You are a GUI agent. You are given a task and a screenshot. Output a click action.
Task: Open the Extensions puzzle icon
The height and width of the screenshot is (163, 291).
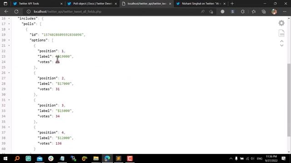coord(242,11)
